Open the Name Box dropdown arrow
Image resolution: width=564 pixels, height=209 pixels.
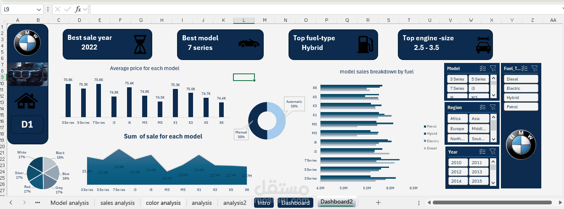tap(39, 9)
